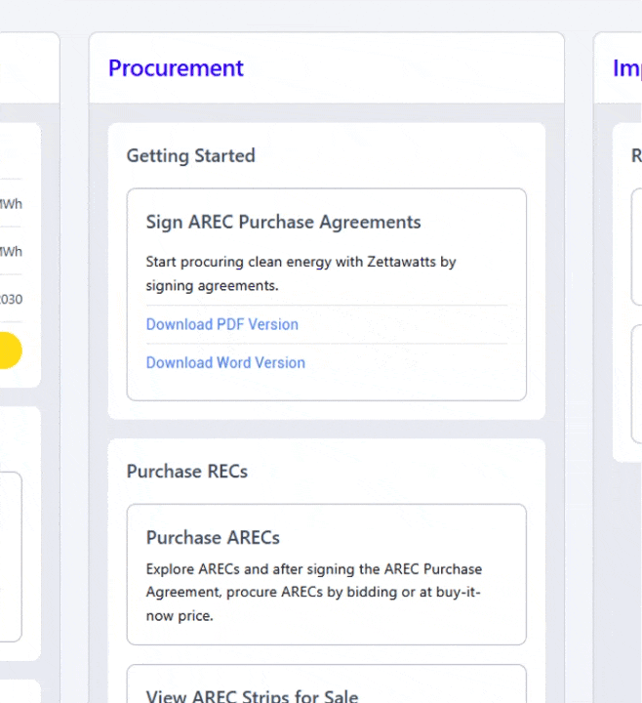Select the Purchase RECs section title
This screenshot has height=703, width=642.
[186, 472]
